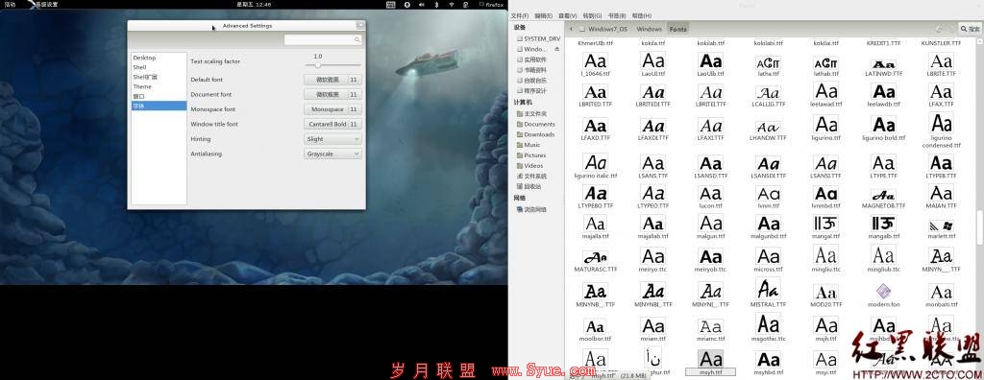
Task: Click the back arrow in the path bar
Action: [571, 29]
